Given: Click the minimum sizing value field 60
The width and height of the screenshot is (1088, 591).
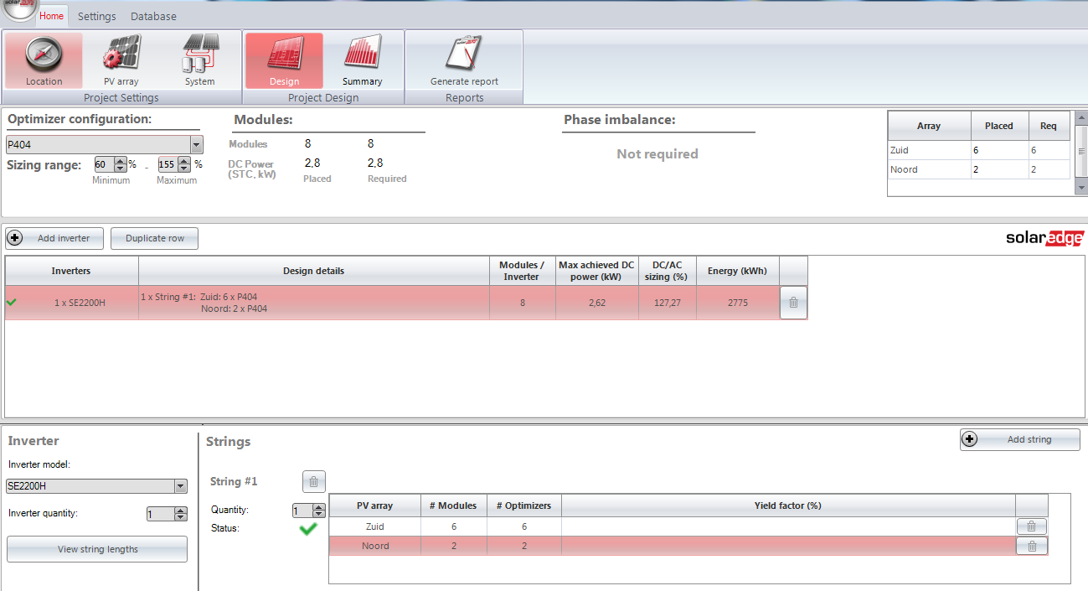Looking at the screenshot, I should [104, 164].
